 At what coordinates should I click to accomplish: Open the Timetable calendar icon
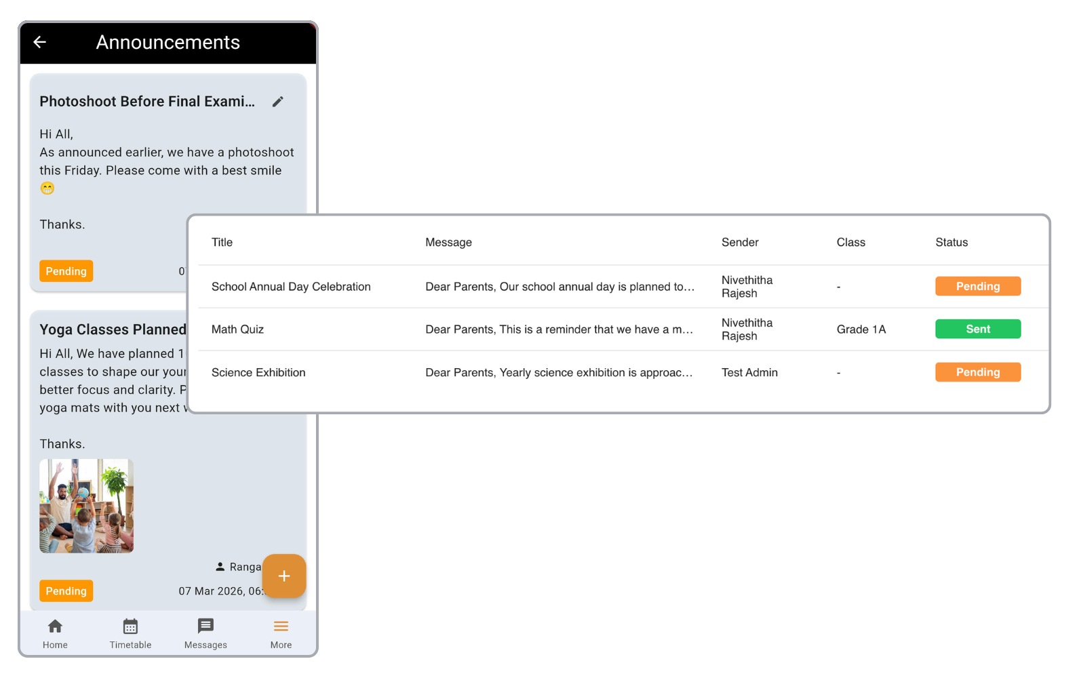tap(130, 626)
